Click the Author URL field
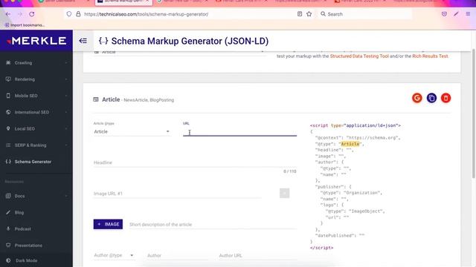The width and height of the screenshot is (476, 267). click(x=257, y=255)
